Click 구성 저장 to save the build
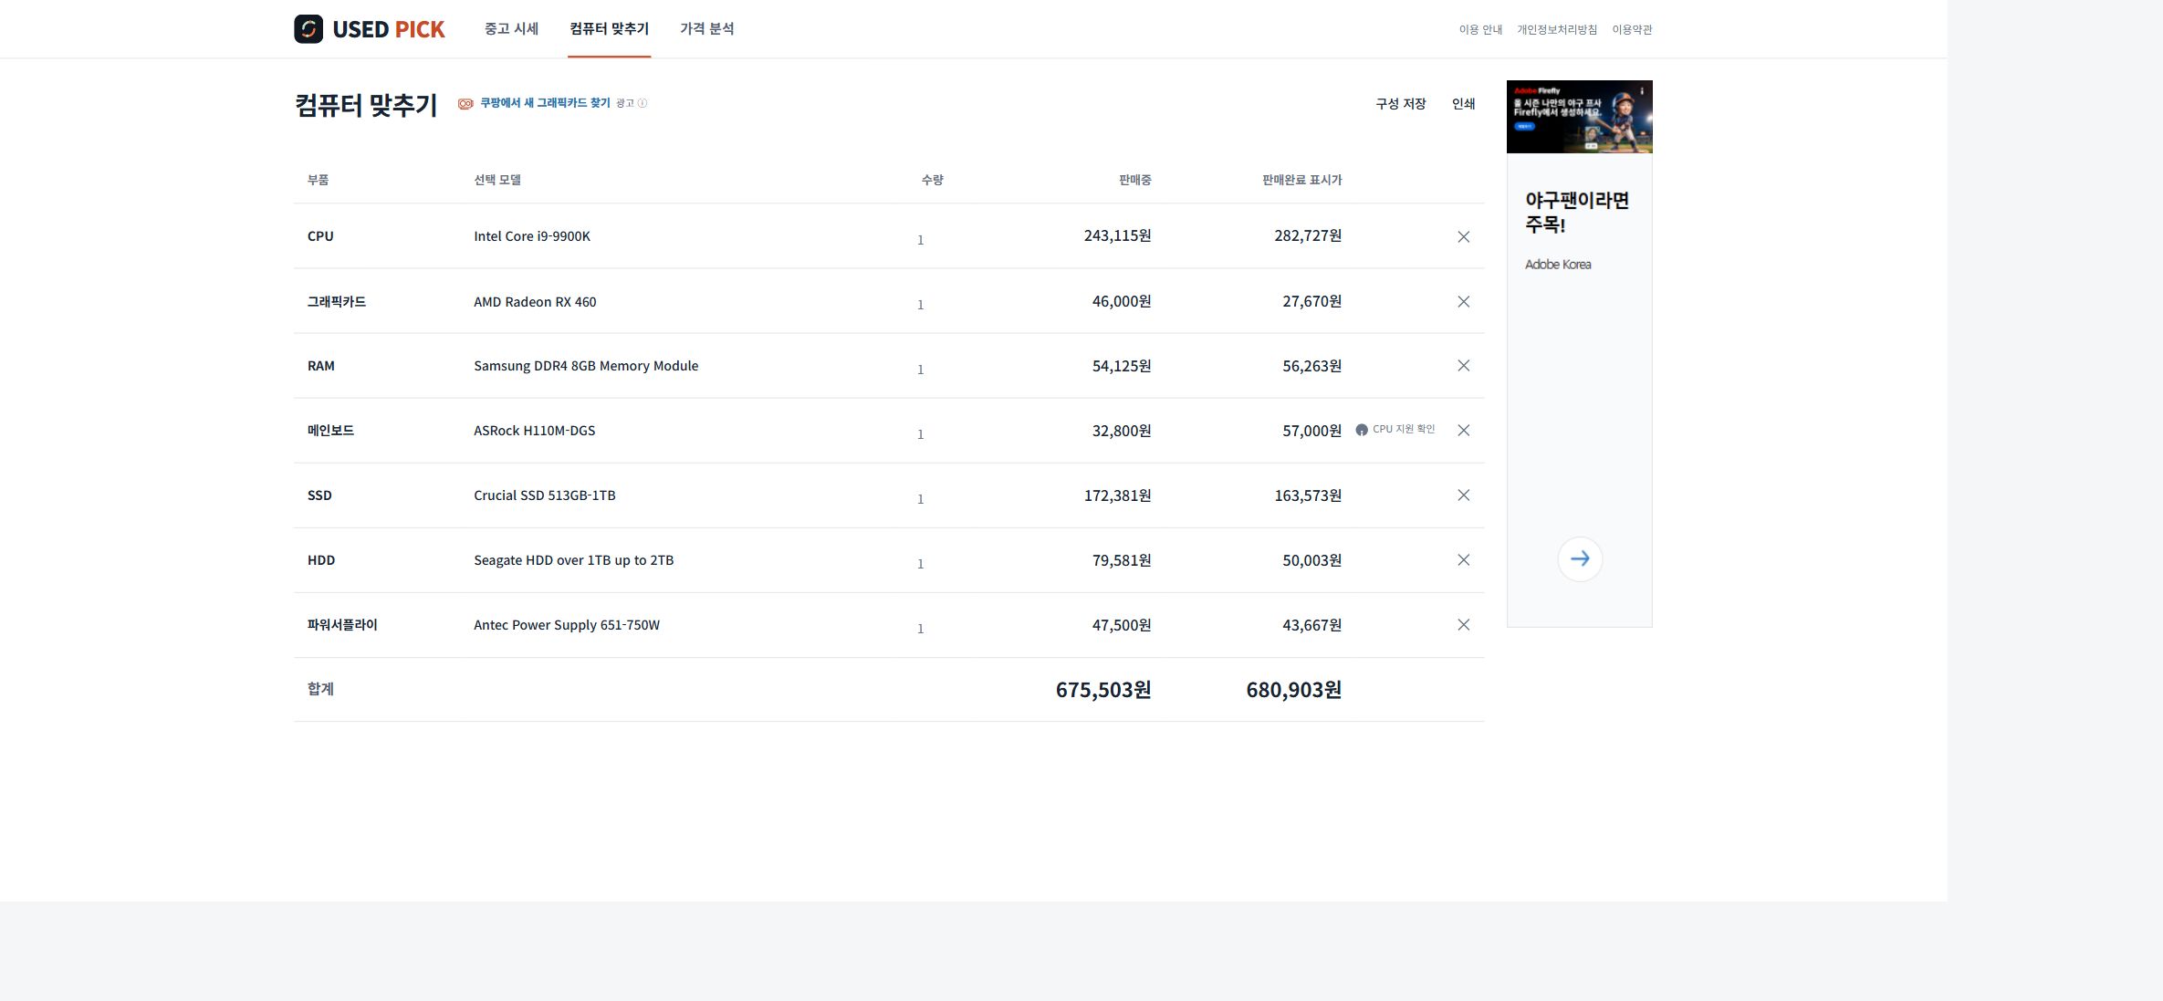Screen dimensions: 2163x1001 point(1400,104)
